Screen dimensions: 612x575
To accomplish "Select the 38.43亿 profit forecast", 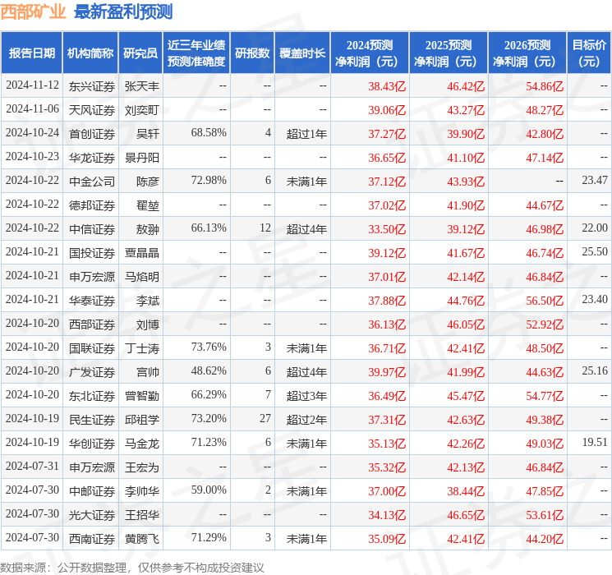I will tap(387, 86).
